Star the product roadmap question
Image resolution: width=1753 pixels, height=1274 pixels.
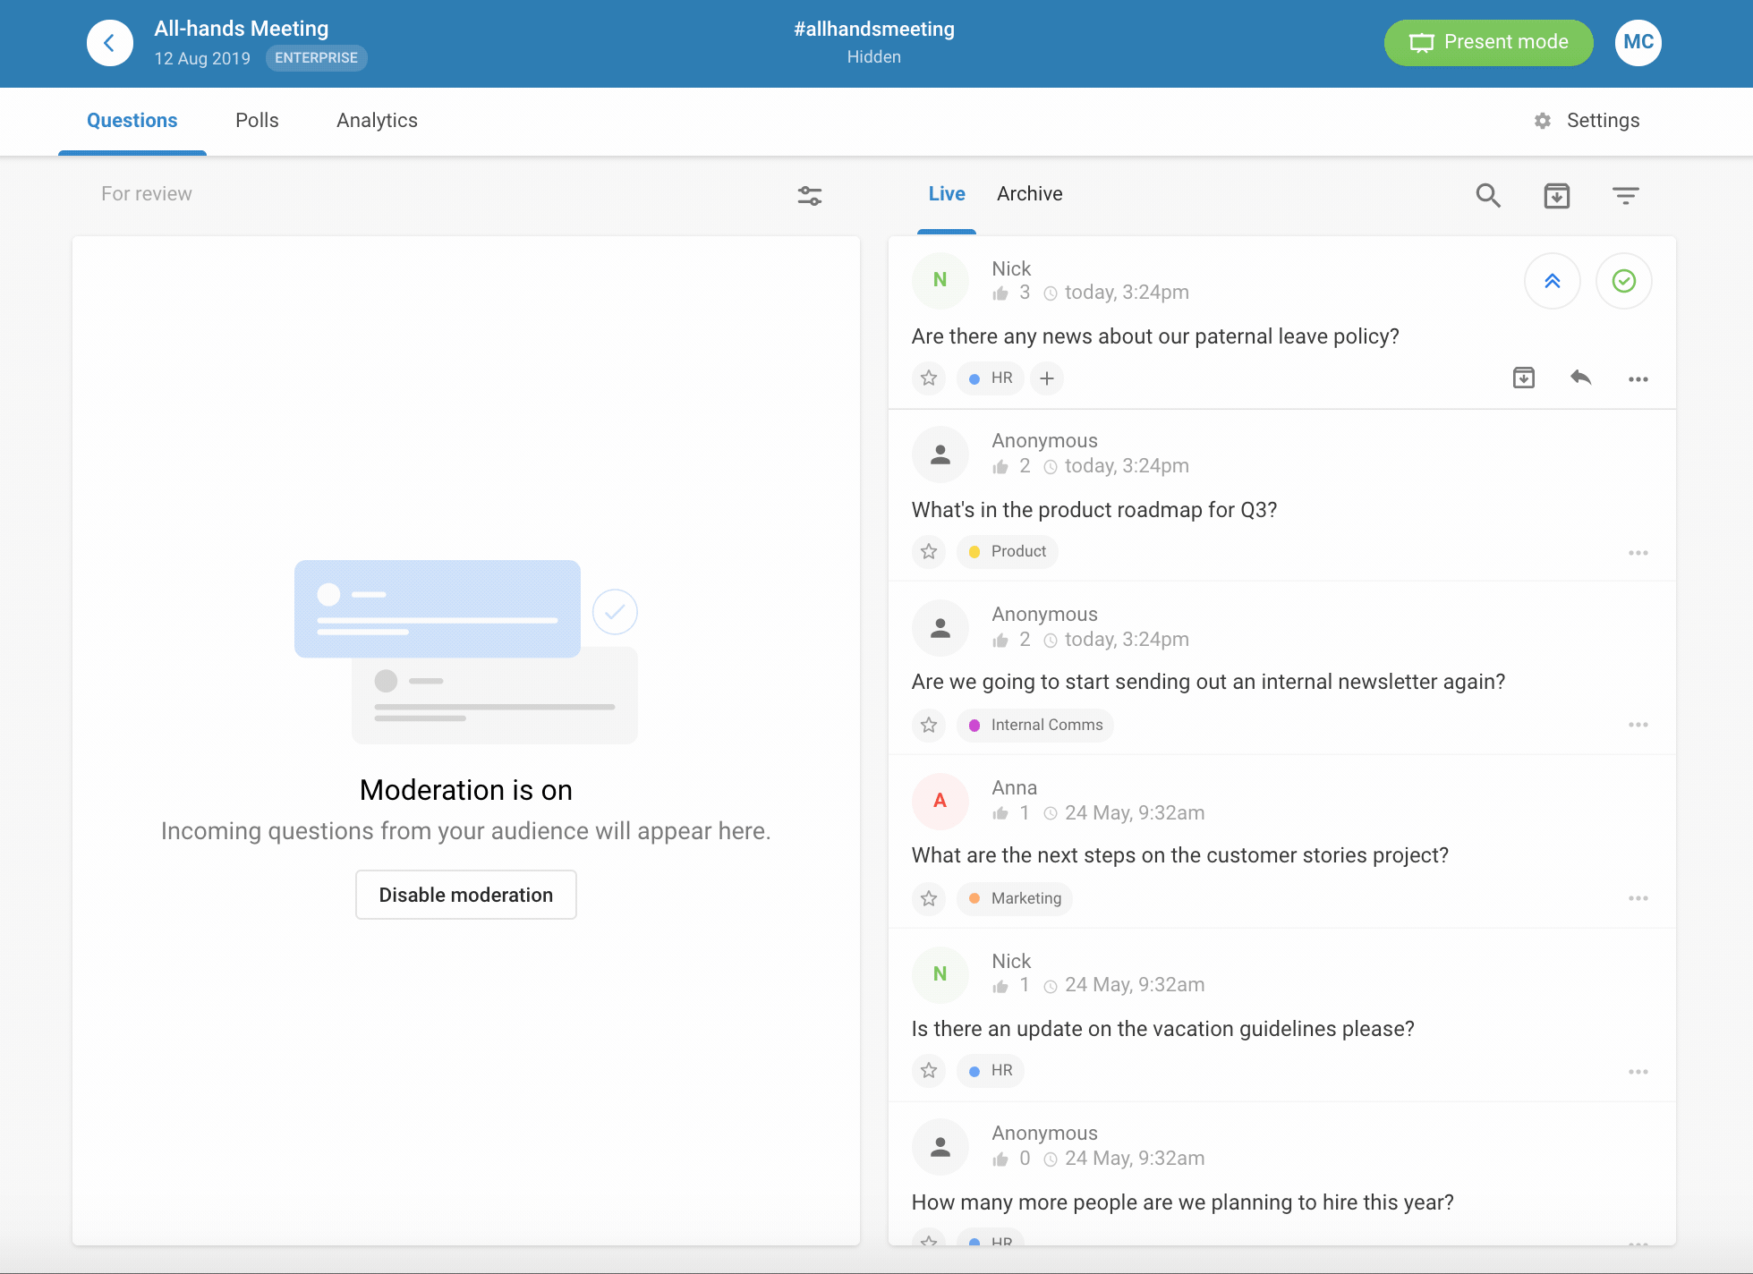tap(929, 551)
